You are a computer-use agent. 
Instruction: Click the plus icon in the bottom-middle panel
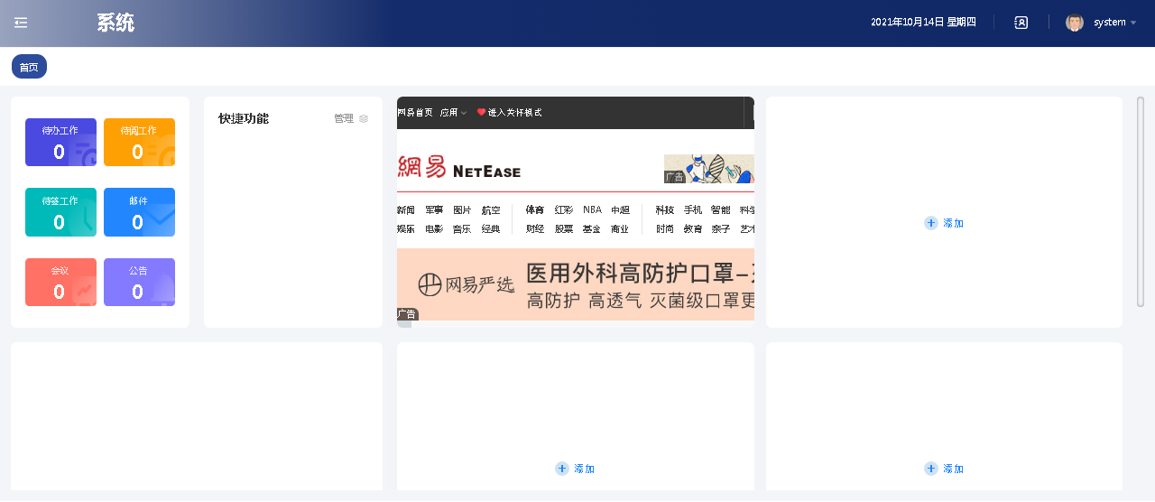pyautogui.click(x=561, y=469)
